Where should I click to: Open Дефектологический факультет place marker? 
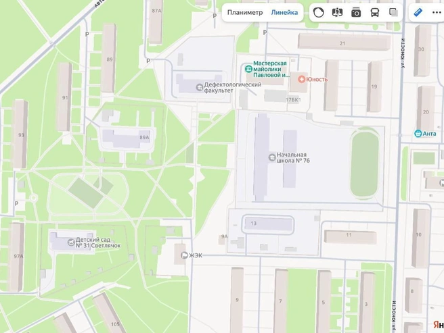[x=200, y=87]
